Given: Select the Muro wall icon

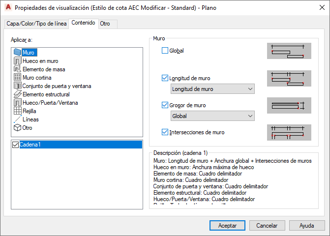Looking at the screenshot, I should pyautogui.click(x=18, y=53).
